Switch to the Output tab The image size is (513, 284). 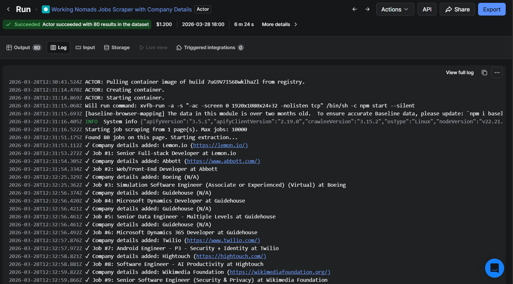[x=24, y=48]
